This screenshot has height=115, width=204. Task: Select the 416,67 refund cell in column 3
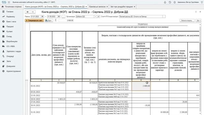pyautogui.click(x=74, y=92)
